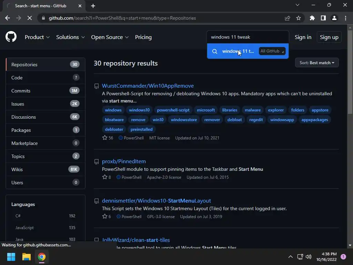This screenshot has height=265, width=353.
Task: Select the Packages filter
Action: tap(46, 130)
